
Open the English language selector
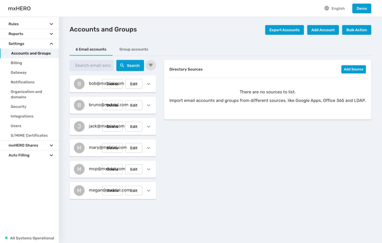pyautogui.click(x=335, y=8)
